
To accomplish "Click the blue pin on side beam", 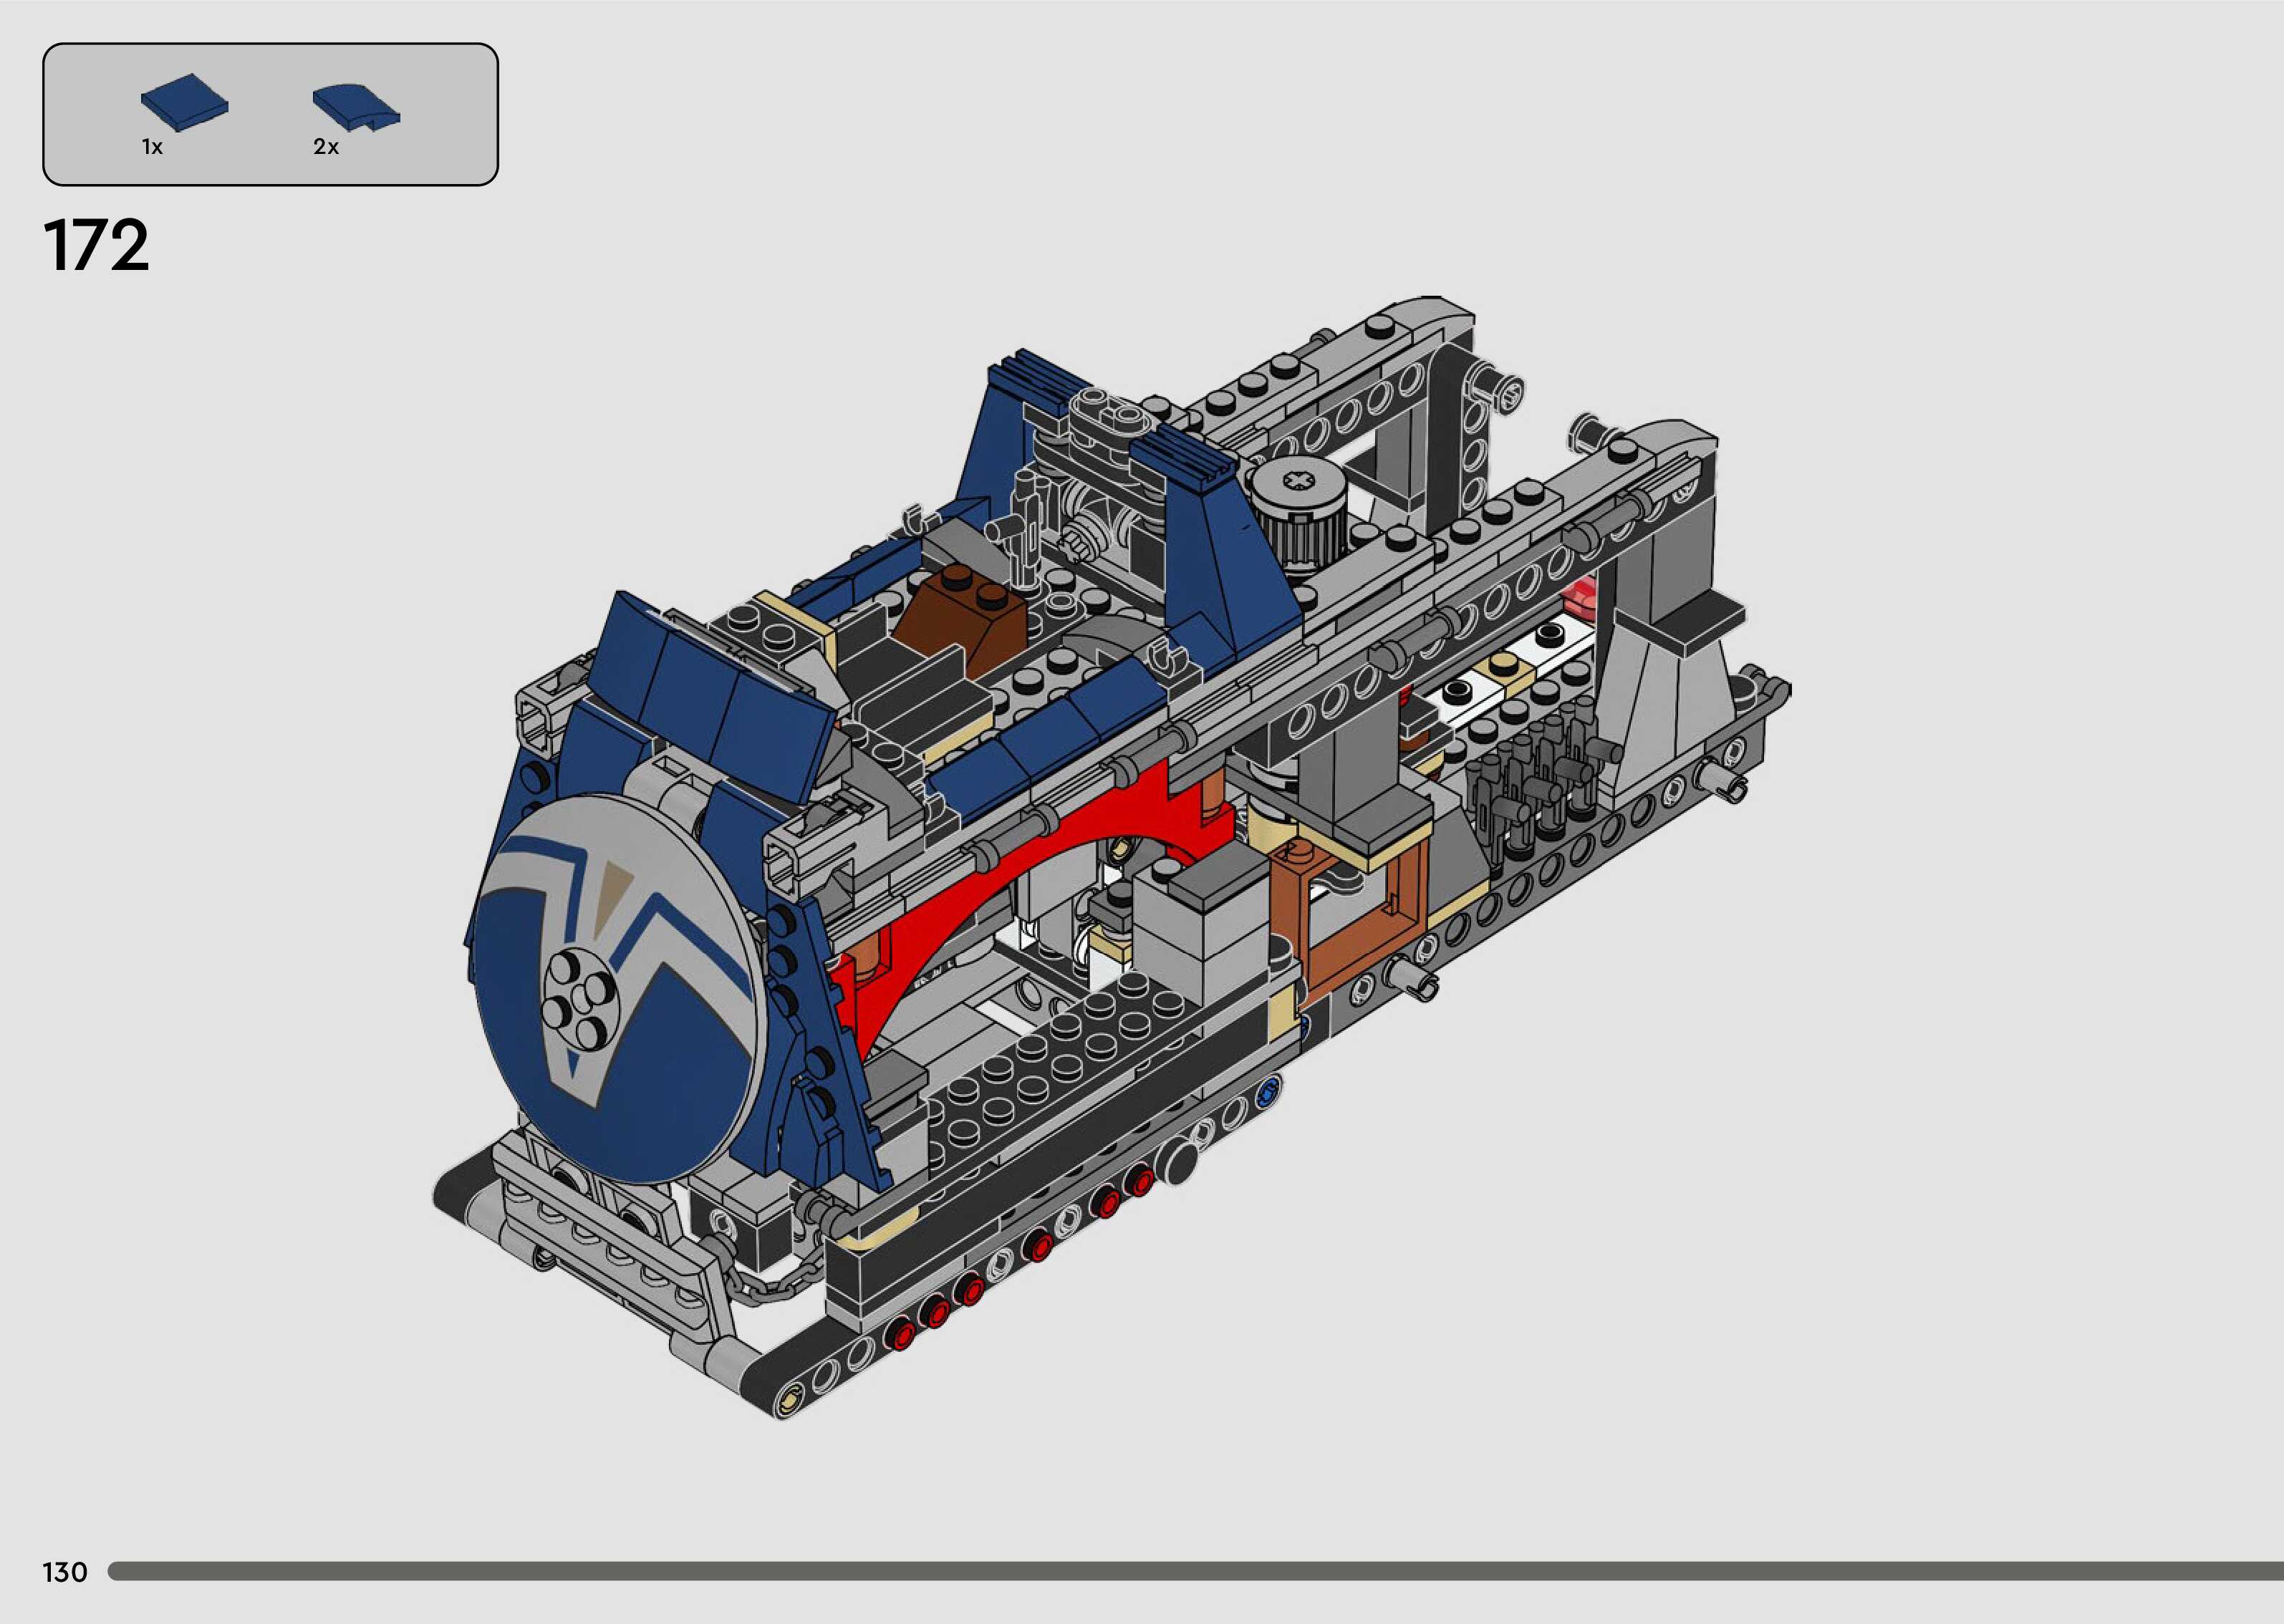I will [1270, 1091].
